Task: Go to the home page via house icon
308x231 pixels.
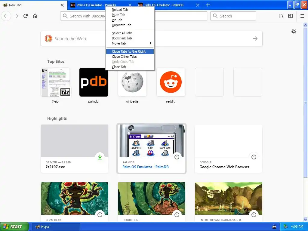Action: point(35,16)
